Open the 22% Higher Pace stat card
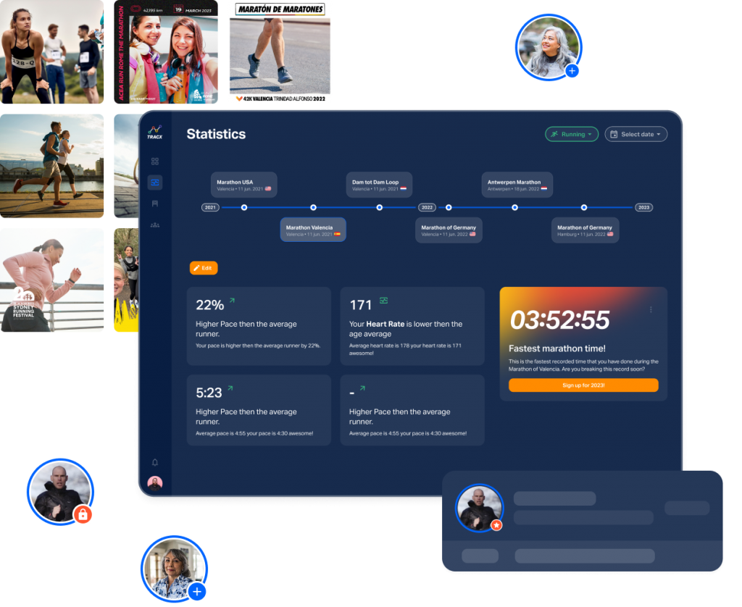This screenshot has width=742, height=607. (x=259, y=326)
